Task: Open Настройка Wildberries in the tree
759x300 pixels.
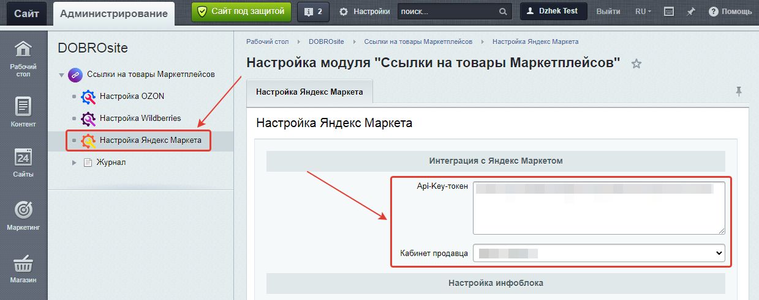Action: pos(140,119)
